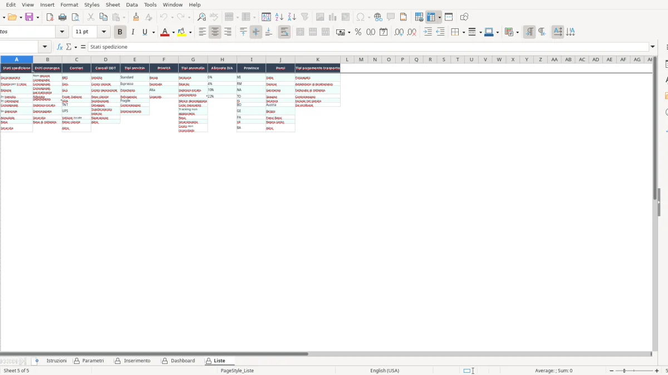Select column A header
The image size is (668, 375).
pyautogui.click(x=16, y=59)
